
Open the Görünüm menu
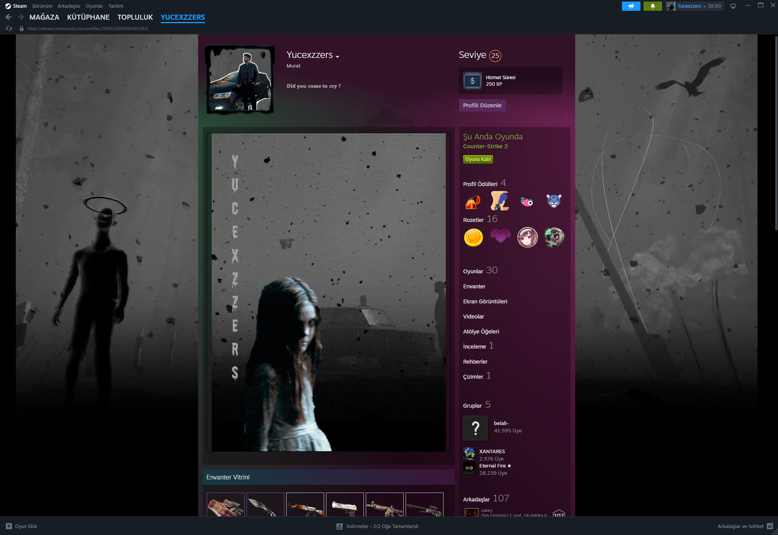pos(42,6)
